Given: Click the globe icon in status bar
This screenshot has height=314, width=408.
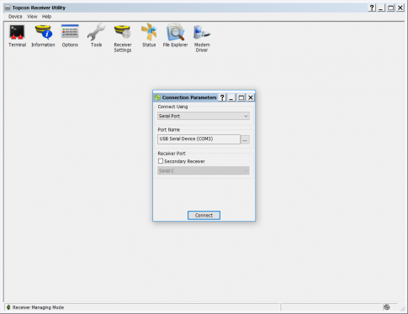Looking at the screenshot, I should tap(387, 307).
